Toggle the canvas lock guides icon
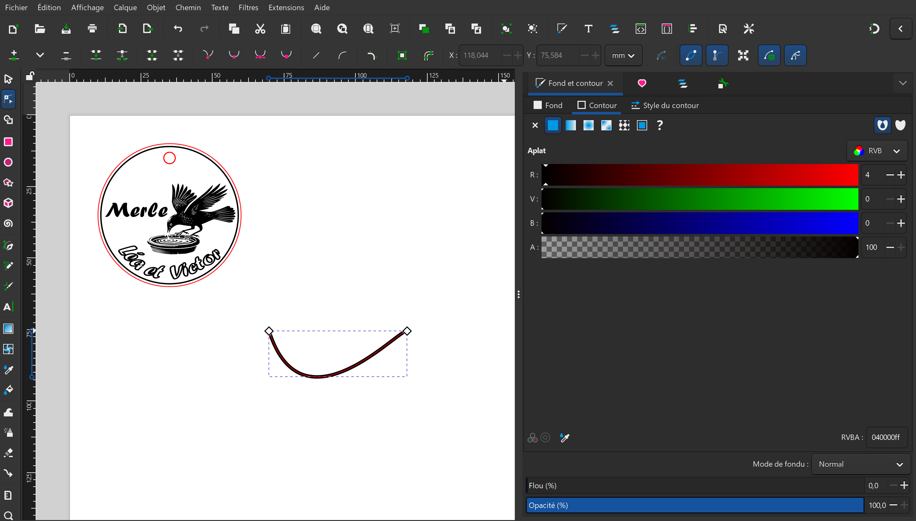This screenshot has width=916, height=521. tap(30, 76)
